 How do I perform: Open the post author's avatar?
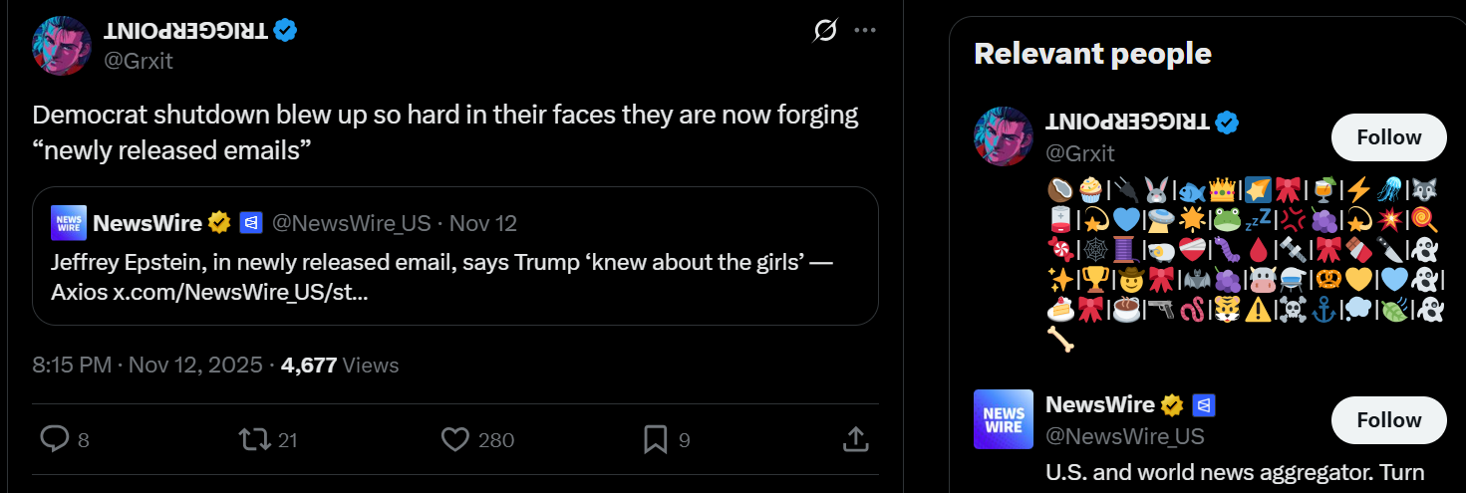63,46
